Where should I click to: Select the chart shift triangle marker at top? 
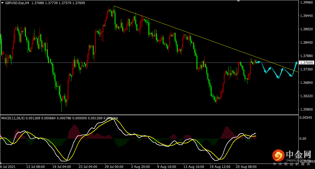(x=239, y=1)
